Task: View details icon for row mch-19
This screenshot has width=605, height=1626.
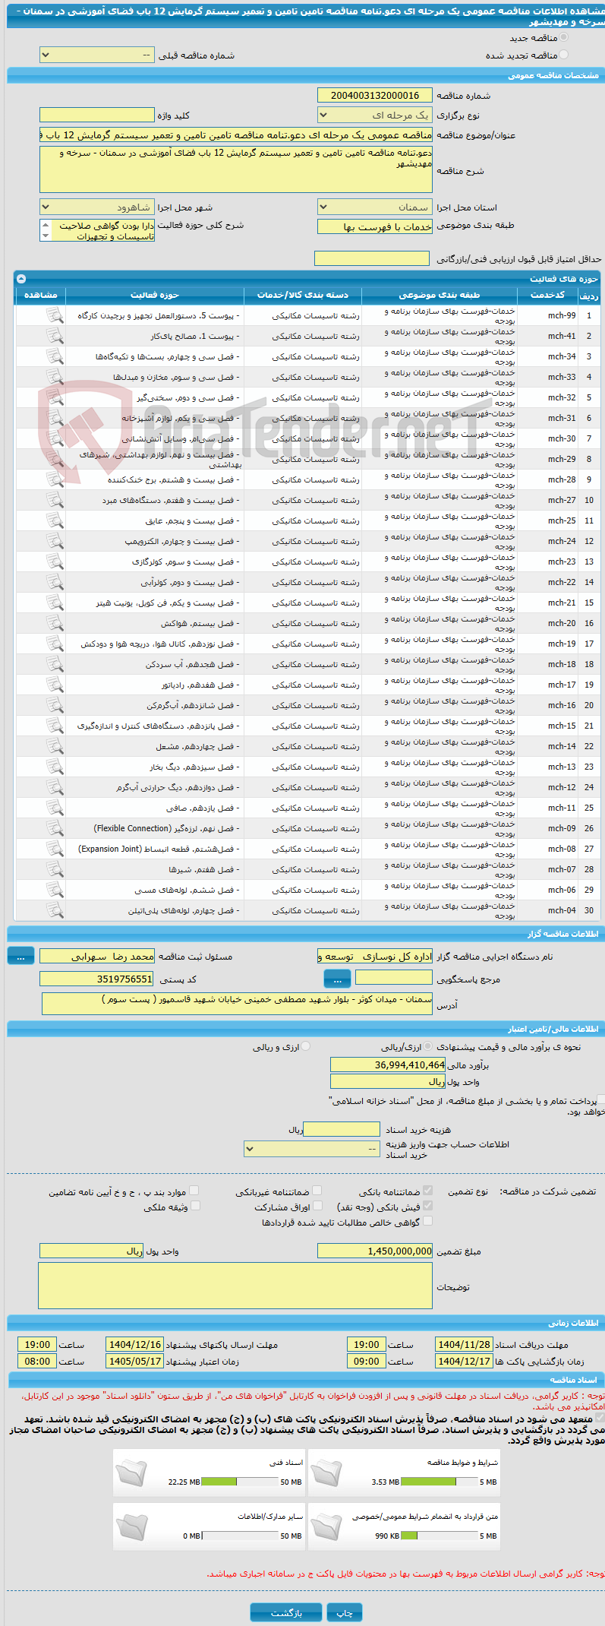Action: click(x=55, y=644)
